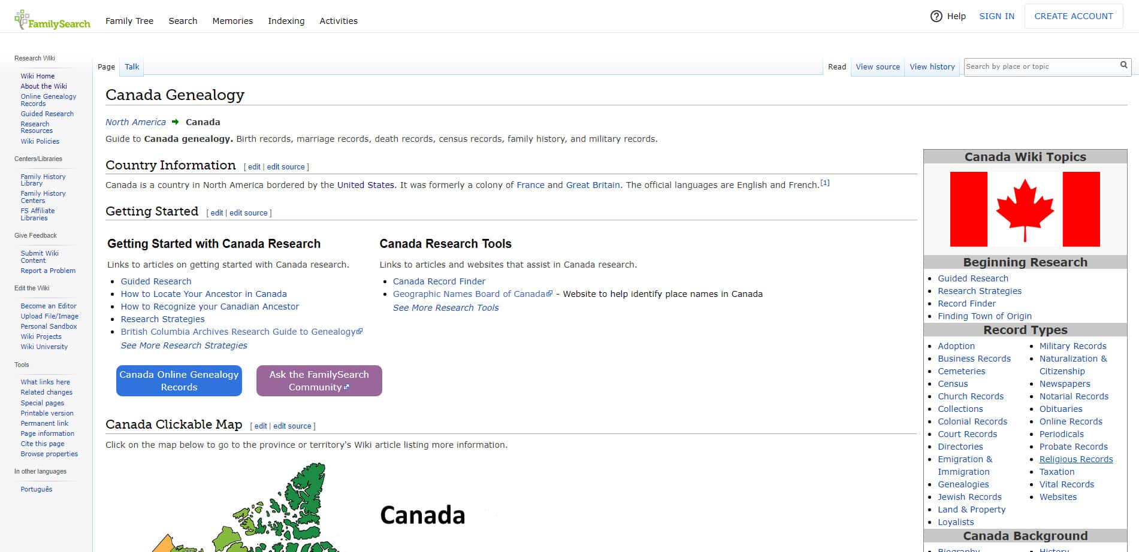Click the North America breadcrumb link
This screenshot has width=1139, height=552.
135,122
